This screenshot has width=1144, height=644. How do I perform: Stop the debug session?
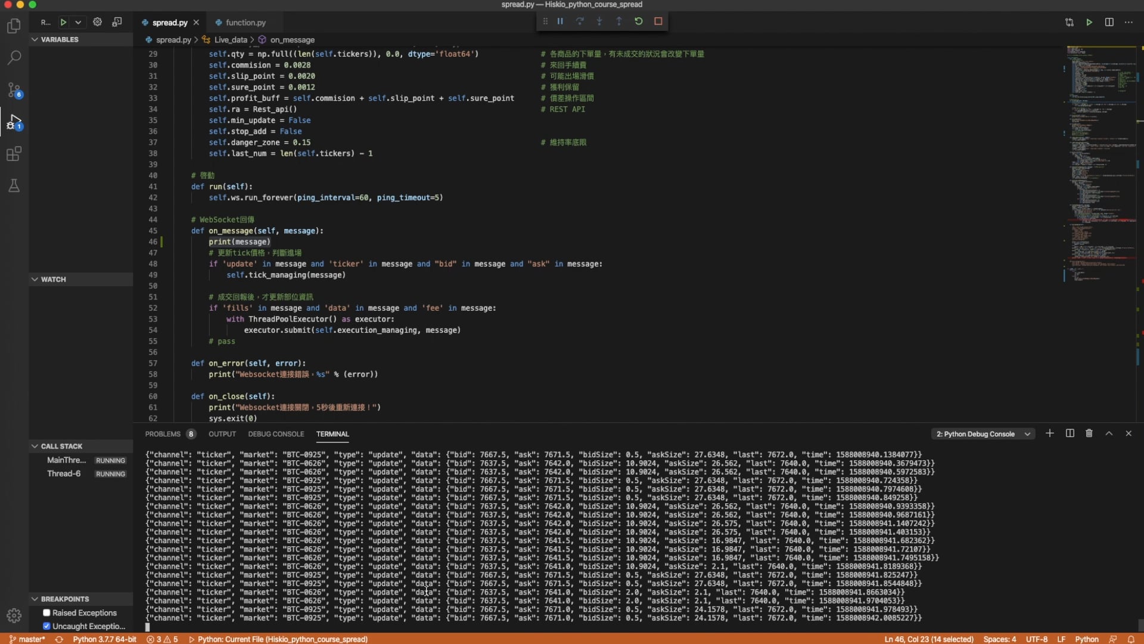tap(658, 21)
